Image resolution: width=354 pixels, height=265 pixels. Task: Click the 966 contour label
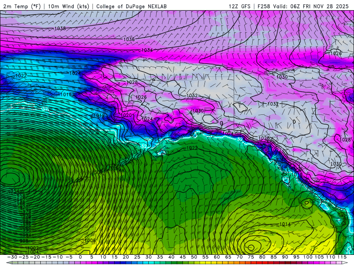pyautogui.click(x=21, y=204)
